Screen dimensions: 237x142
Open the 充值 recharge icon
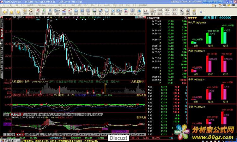(x=194, y=12)
